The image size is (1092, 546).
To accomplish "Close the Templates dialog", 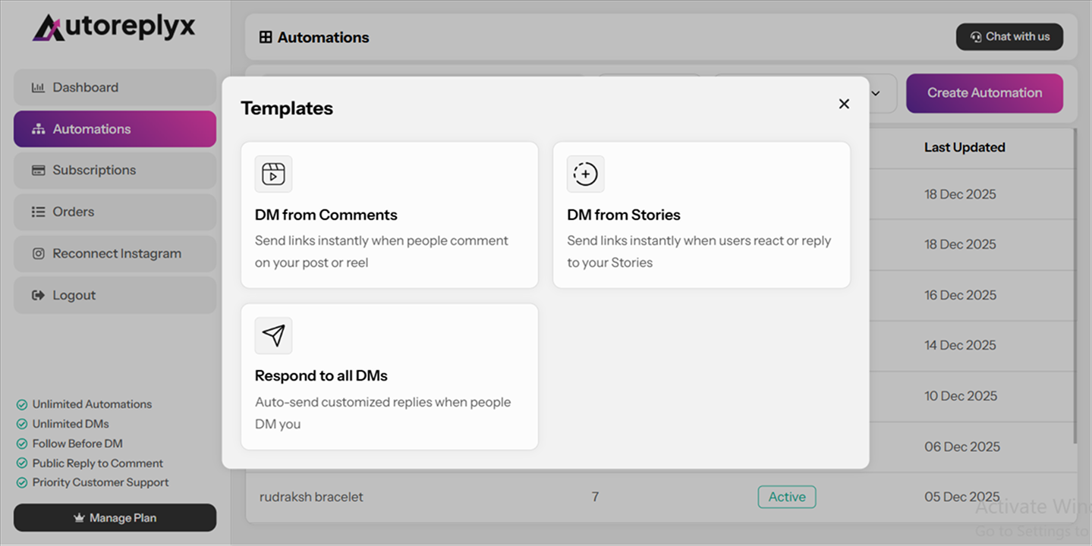I will 844,104.
